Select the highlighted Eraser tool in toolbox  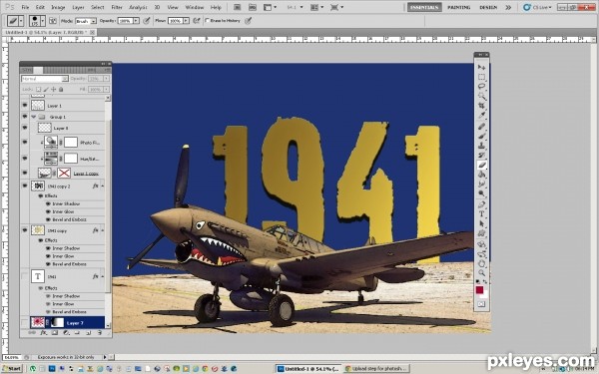click(481, 165)
